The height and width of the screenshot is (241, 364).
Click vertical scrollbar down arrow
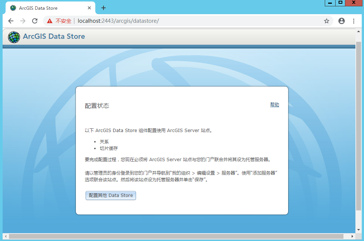point(358,230)
